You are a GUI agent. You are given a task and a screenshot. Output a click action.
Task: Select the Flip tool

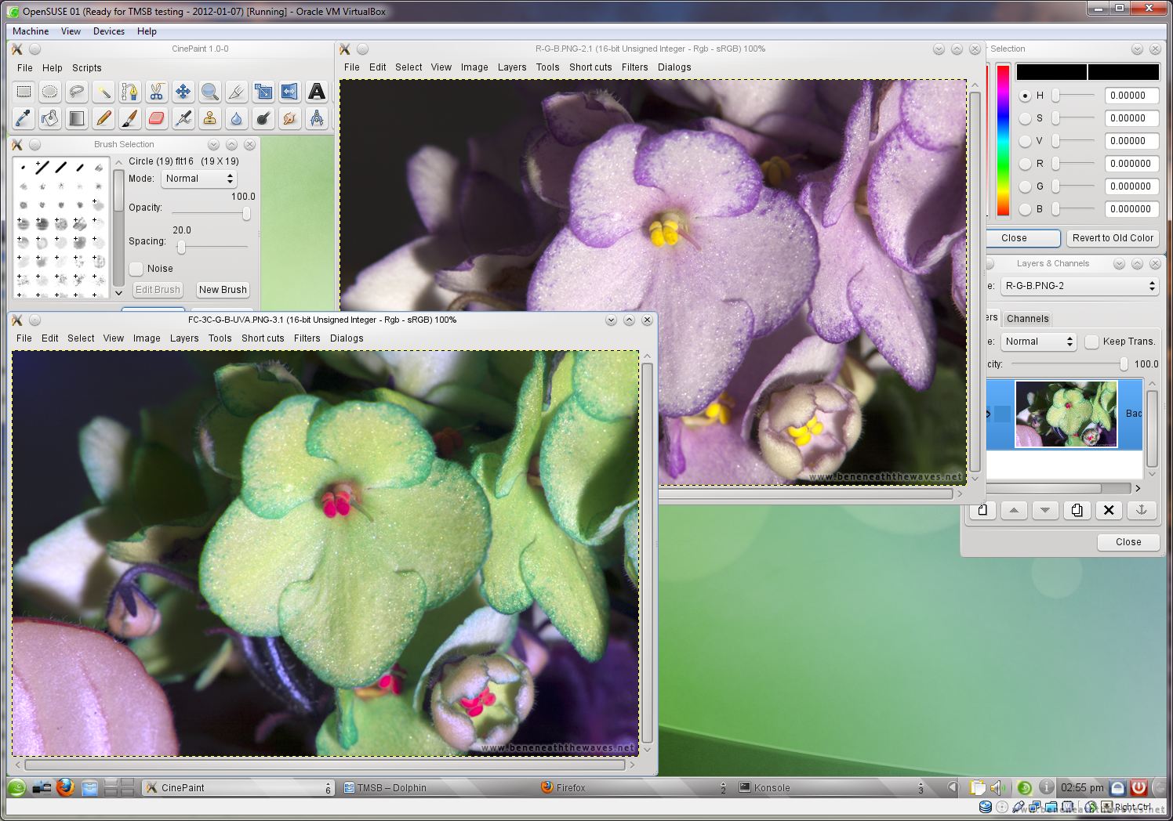pos(290,92)
